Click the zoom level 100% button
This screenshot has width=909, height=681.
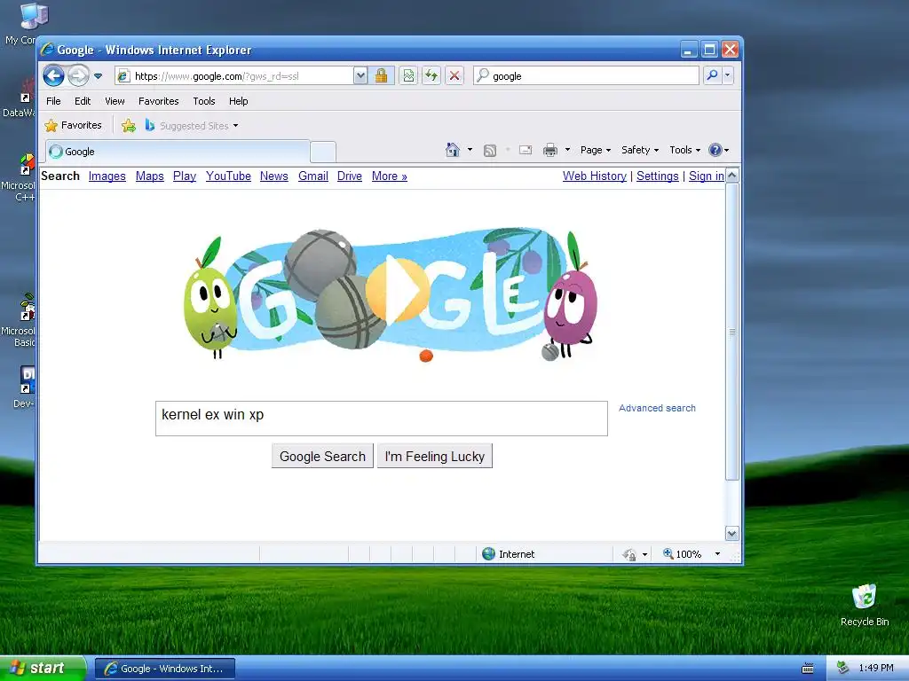point(683,554)
